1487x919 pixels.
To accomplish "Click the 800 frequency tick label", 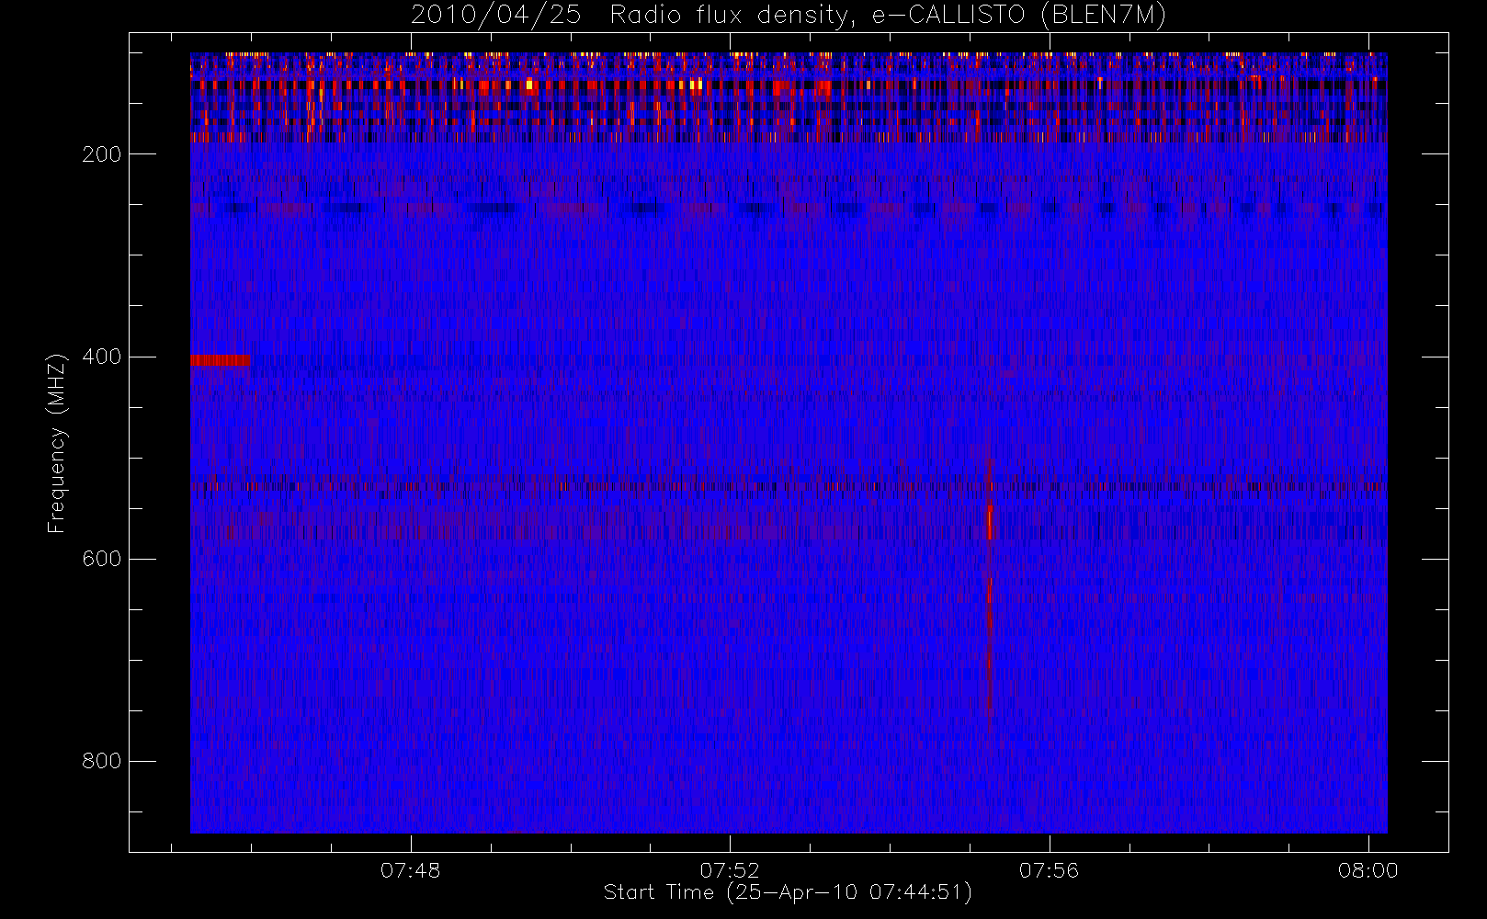I will click(102, 761).
